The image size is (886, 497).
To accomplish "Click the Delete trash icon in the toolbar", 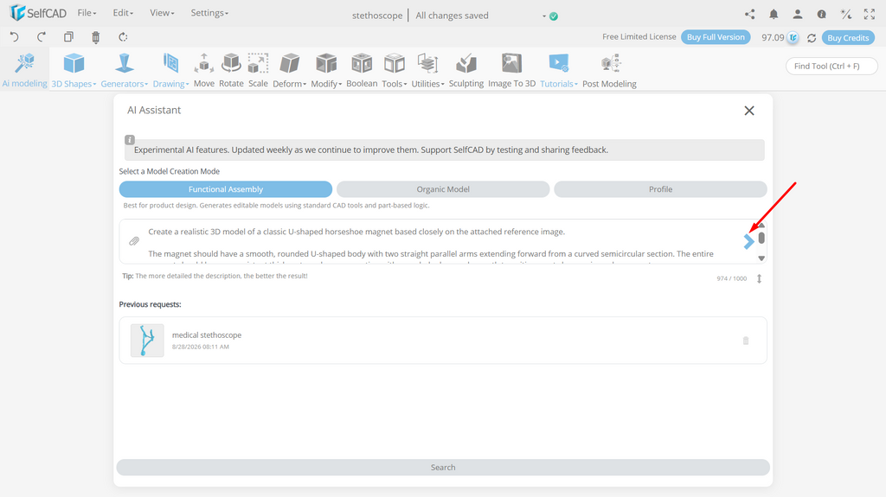I will click(95, 37).
